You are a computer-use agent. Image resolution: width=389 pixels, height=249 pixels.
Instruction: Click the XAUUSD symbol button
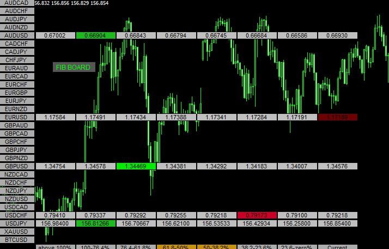click(17, 232)
